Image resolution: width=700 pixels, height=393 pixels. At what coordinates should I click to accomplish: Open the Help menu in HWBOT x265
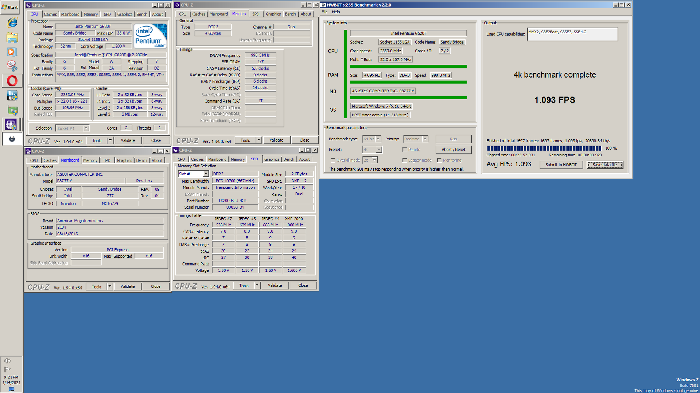pos(336,12)
